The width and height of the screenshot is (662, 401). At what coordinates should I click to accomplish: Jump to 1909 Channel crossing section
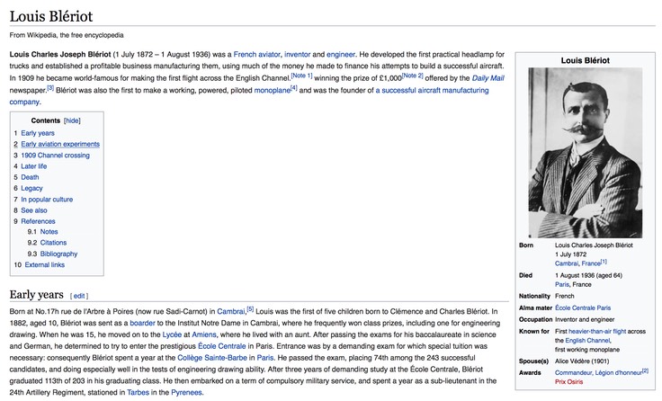click(55, 155)
